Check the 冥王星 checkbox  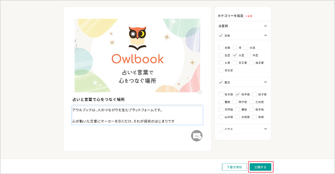221,70
